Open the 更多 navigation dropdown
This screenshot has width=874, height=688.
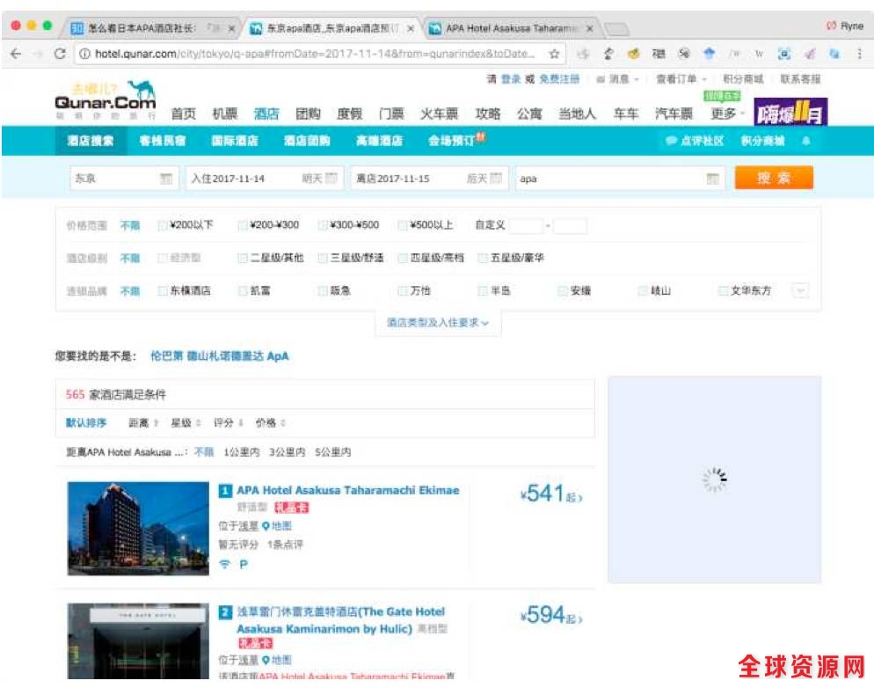727,113
